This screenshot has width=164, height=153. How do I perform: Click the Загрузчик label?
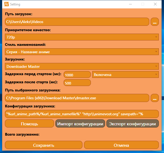click(15, 59)
